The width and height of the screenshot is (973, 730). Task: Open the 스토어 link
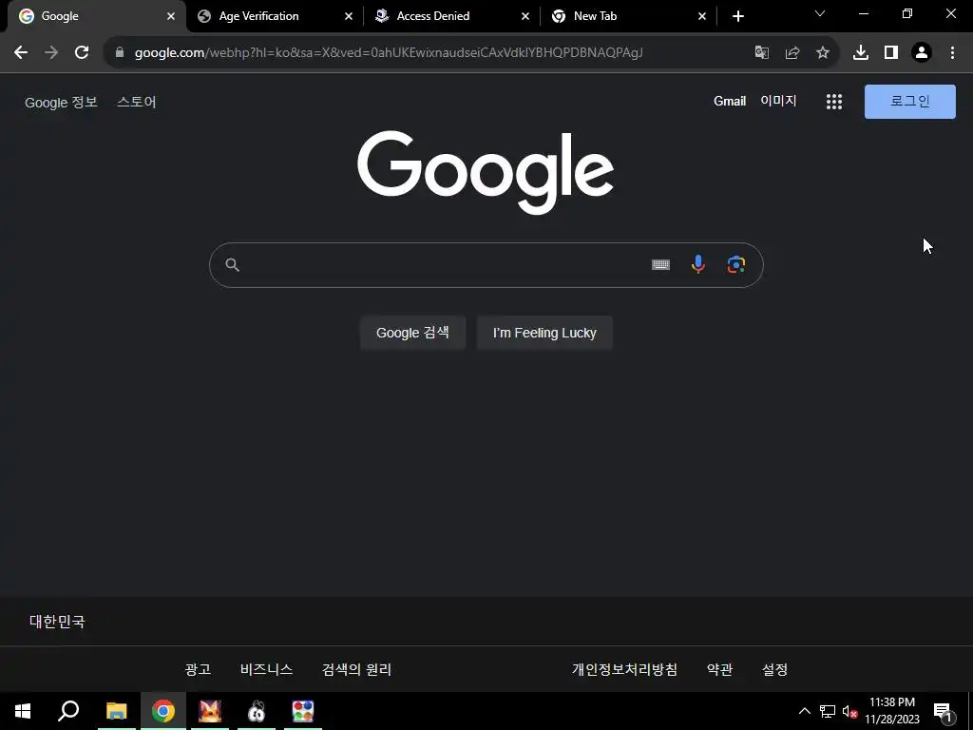pos(137,102)
